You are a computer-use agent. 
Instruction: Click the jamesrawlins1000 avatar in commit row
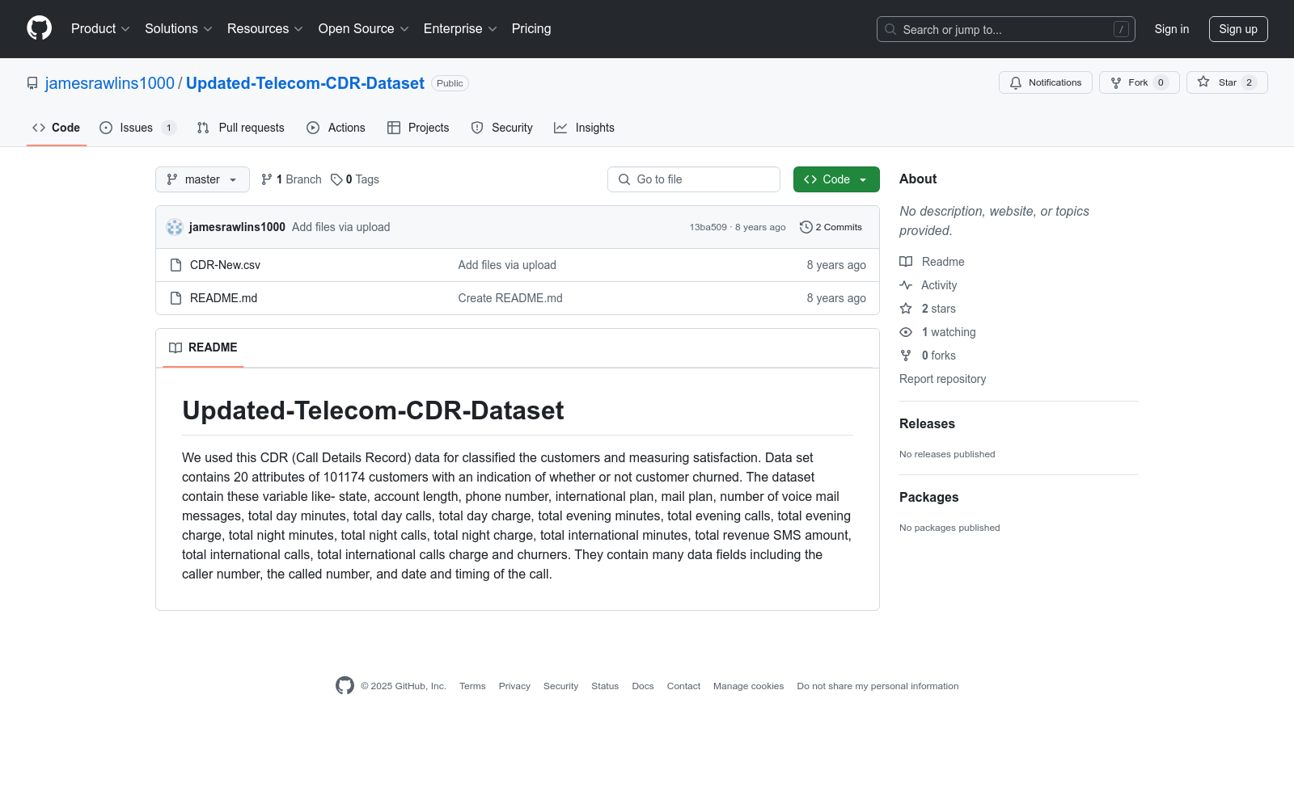(x=175, y=227)
